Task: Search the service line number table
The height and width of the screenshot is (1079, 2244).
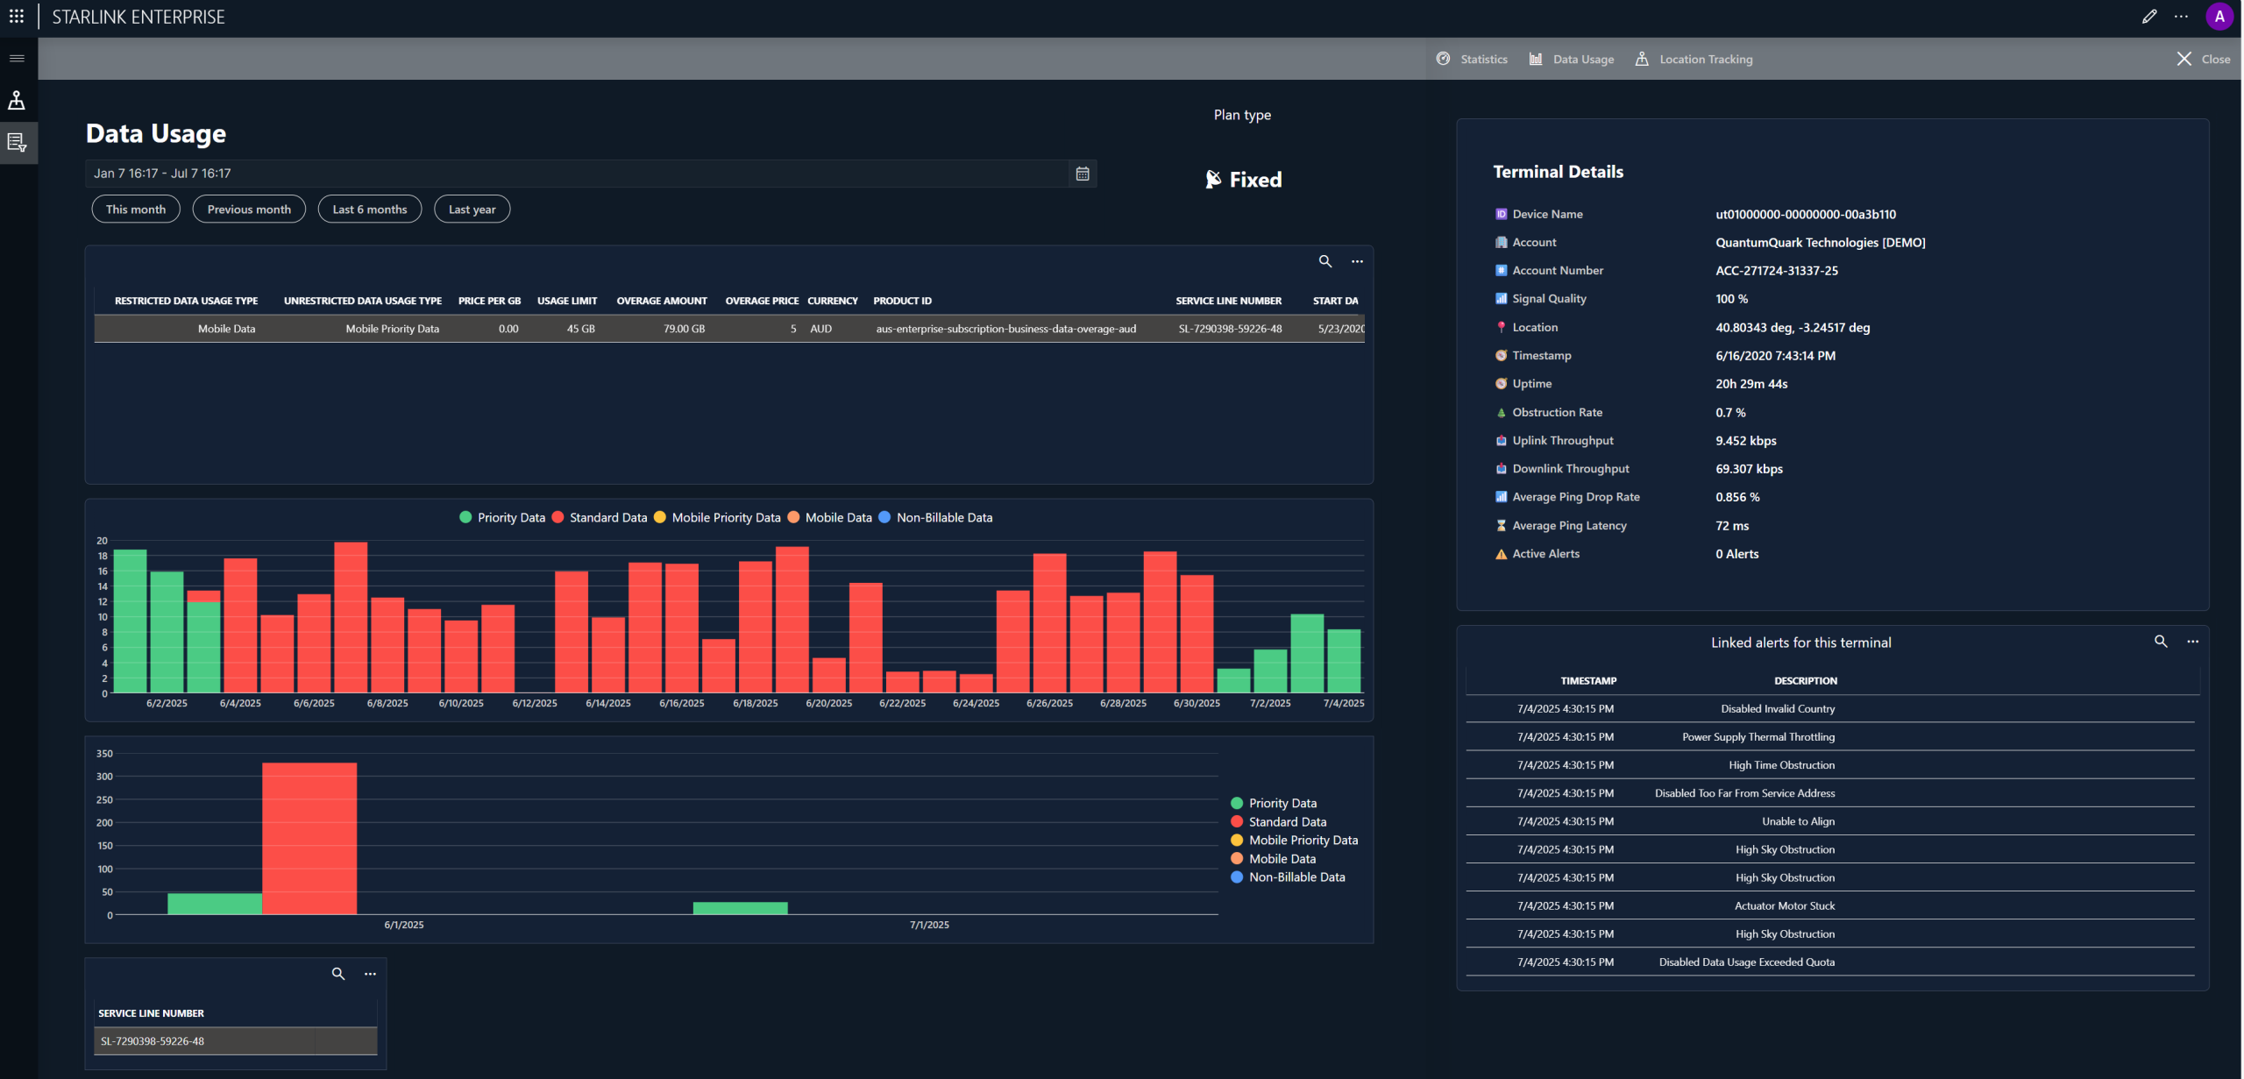Action: 338,974
